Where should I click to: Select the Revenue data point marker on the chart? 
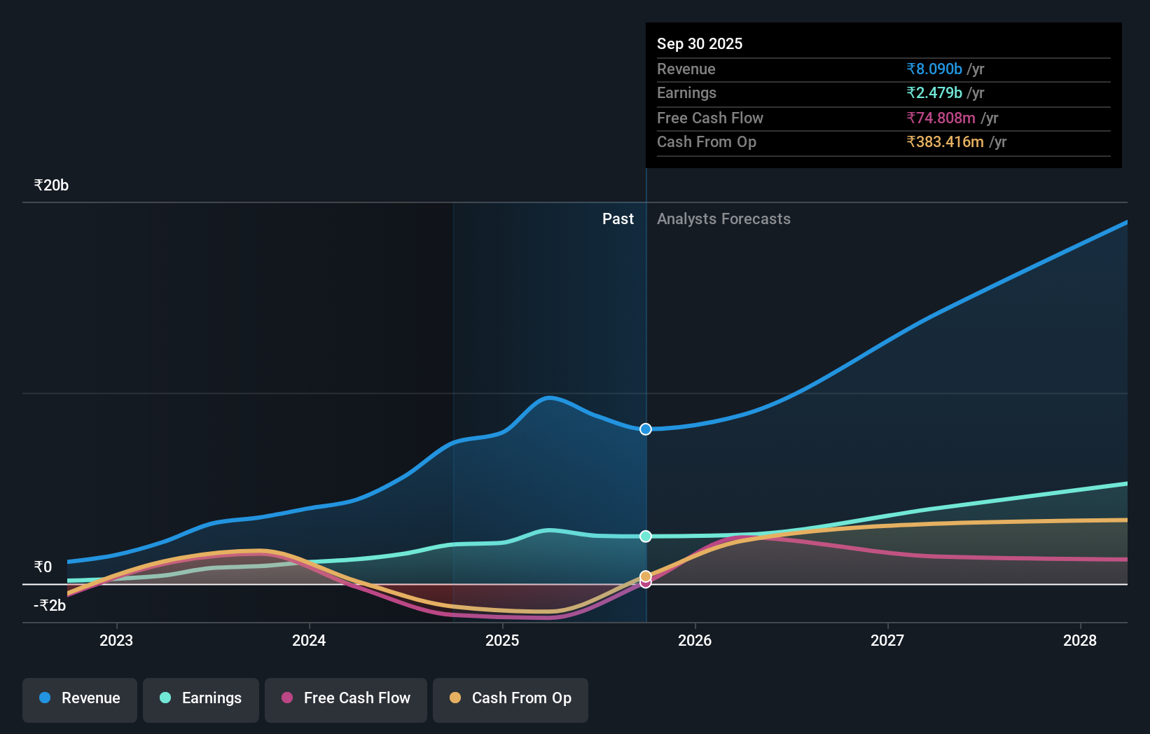[x=645, y=429]
